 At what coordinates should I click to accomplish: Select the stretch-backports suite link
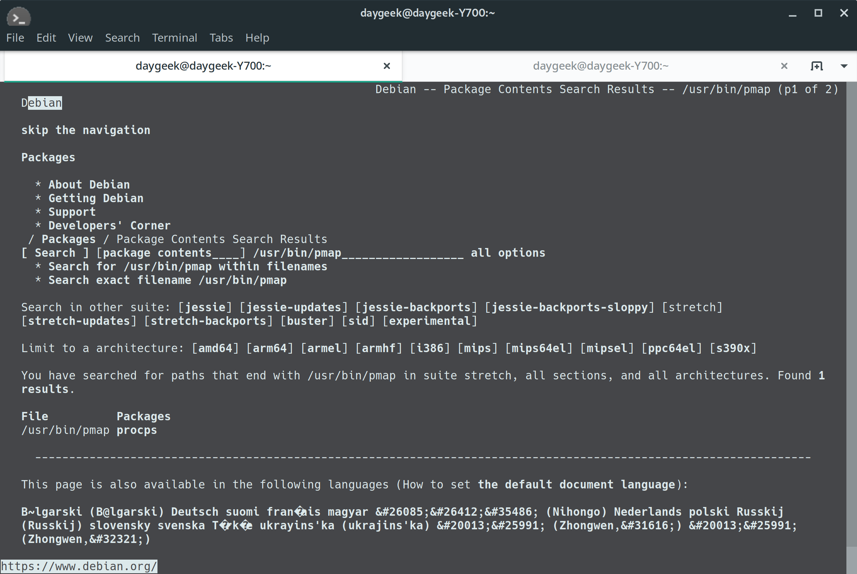(x=208, y=321)
